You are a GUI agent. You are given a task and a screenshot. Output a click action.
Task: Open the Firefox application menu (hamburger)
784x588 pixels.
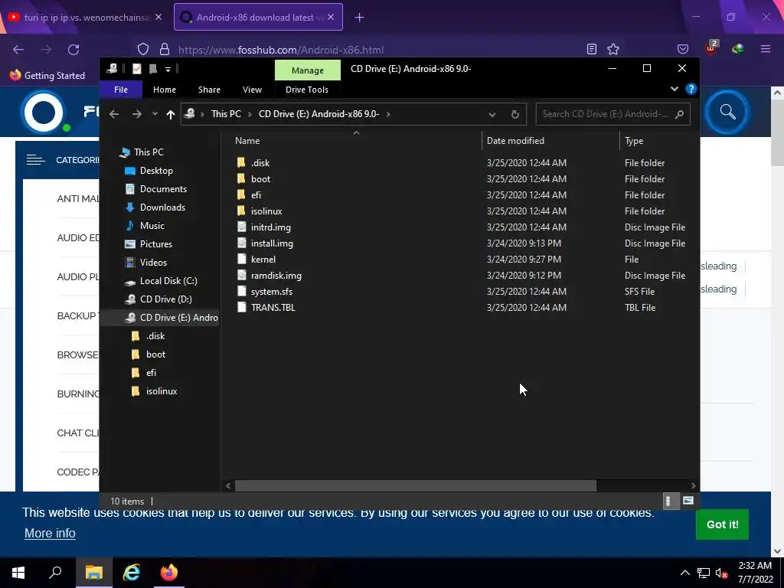click(x=765, y=49)
